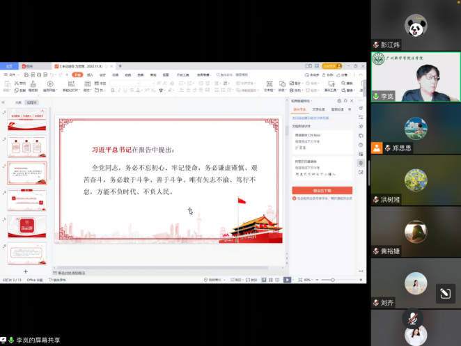
Task: Switch to the 图表处理 panel tab
Action: click(x=337, y=109)
